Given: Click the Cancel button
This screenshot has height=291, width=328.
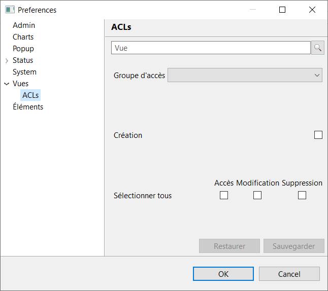Looking at the screenshot, I should tap(289, 274).
